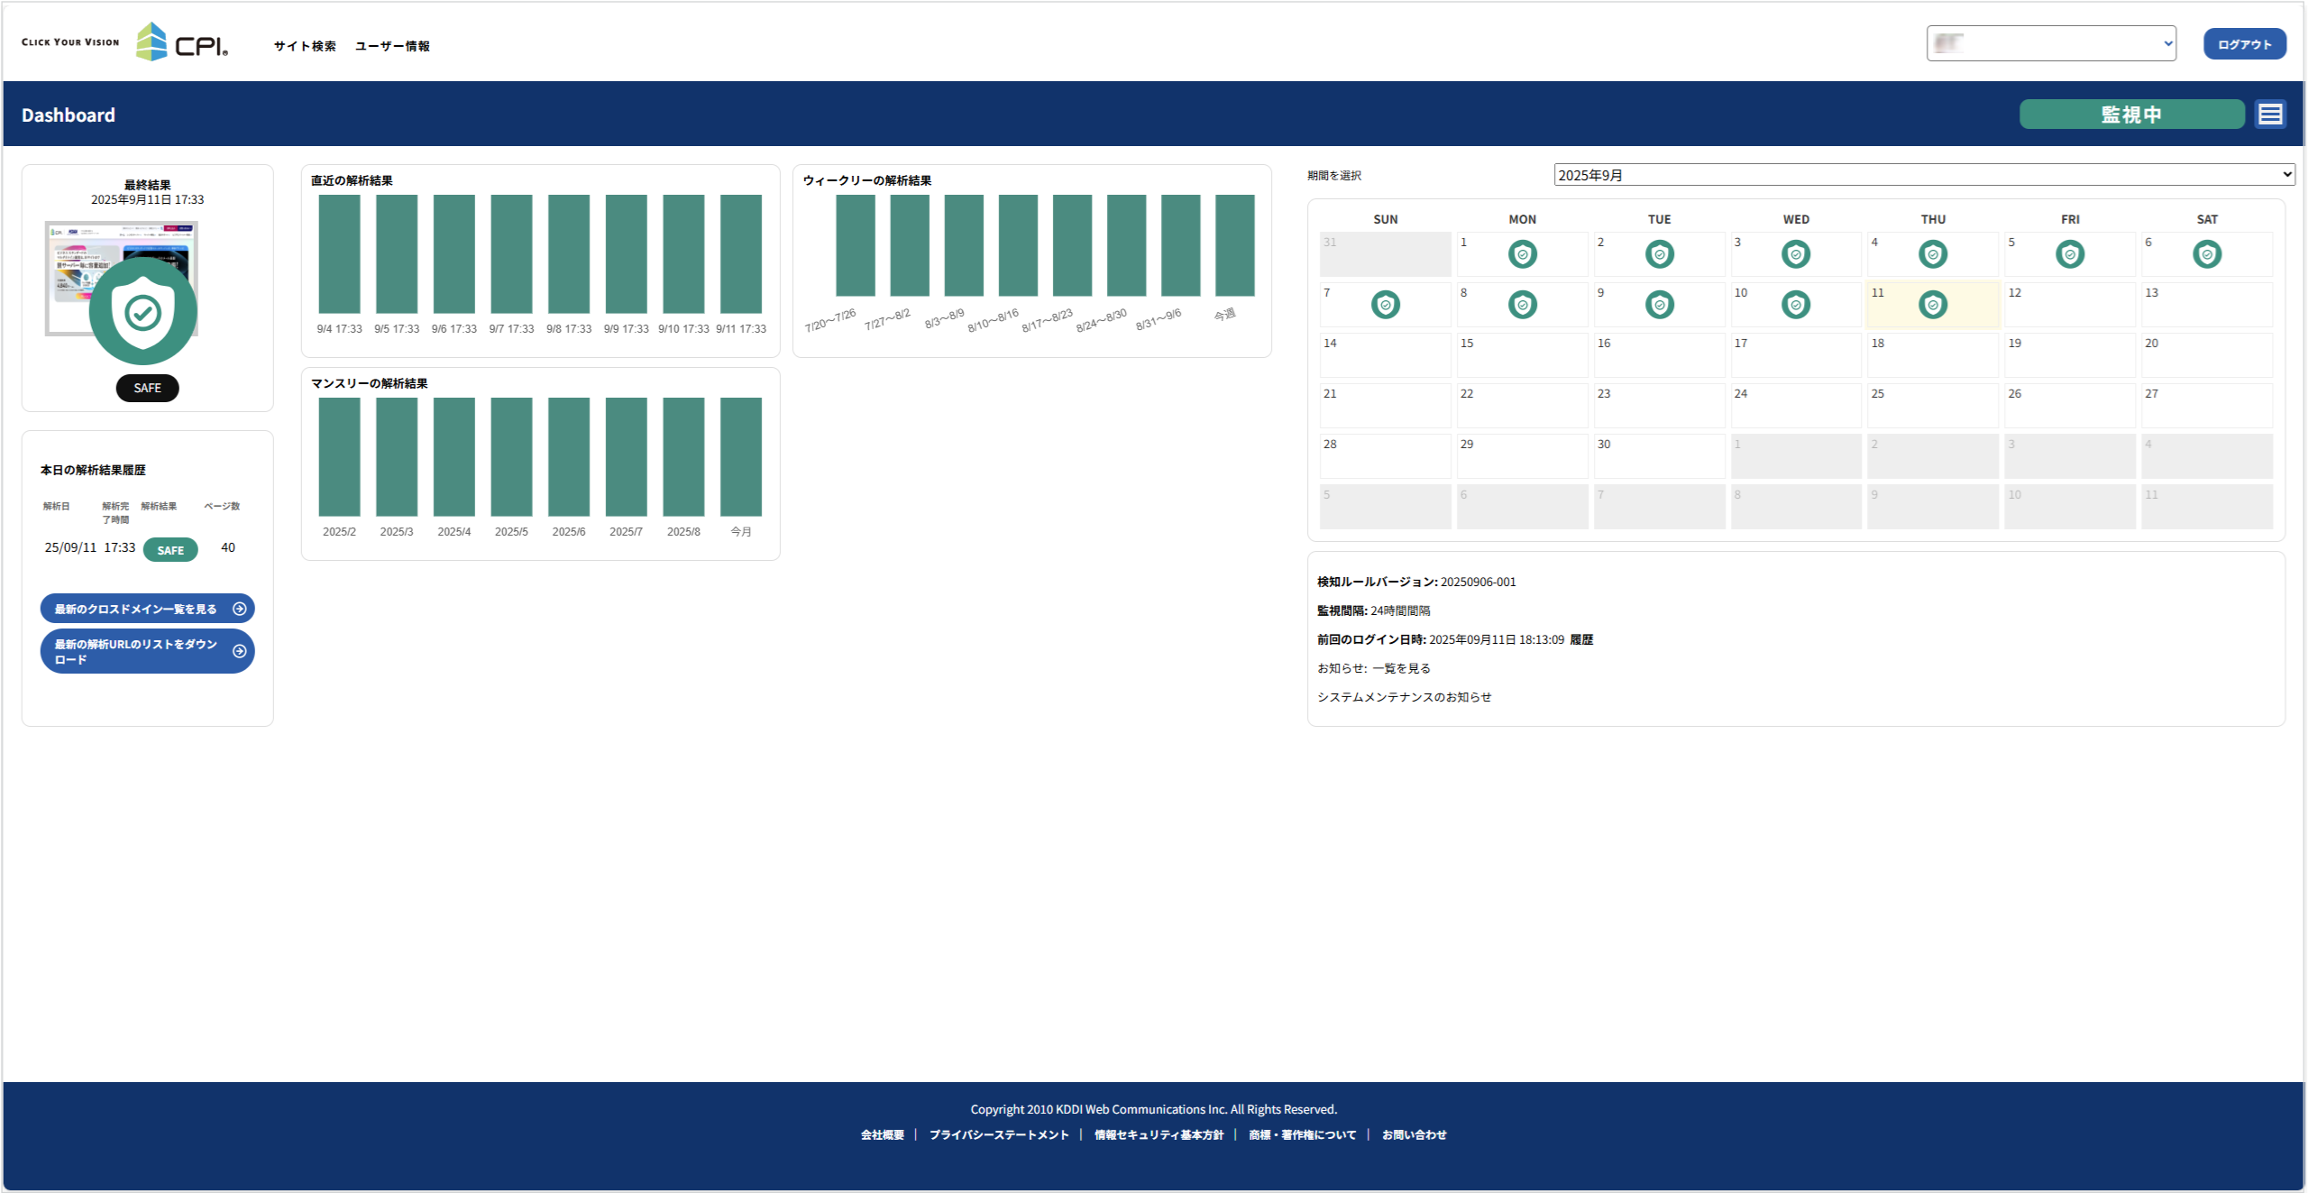2308x1193 pixels.
Task: Click 最新のクロスドメイン一覧を見る button
Action: coord(147,609)
